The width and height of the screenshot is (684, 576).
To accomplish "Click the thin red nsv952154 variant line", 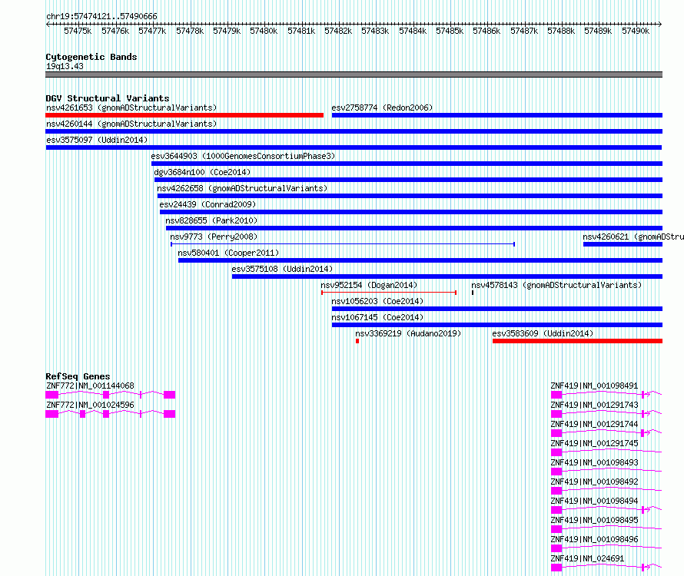I will pyautogui.click(x=389, y=293).
